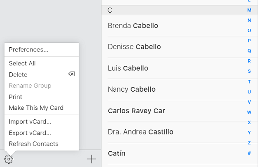The image size is (276, 167).
Task: Open Preferences from the menu
Action: click(28, 50)
